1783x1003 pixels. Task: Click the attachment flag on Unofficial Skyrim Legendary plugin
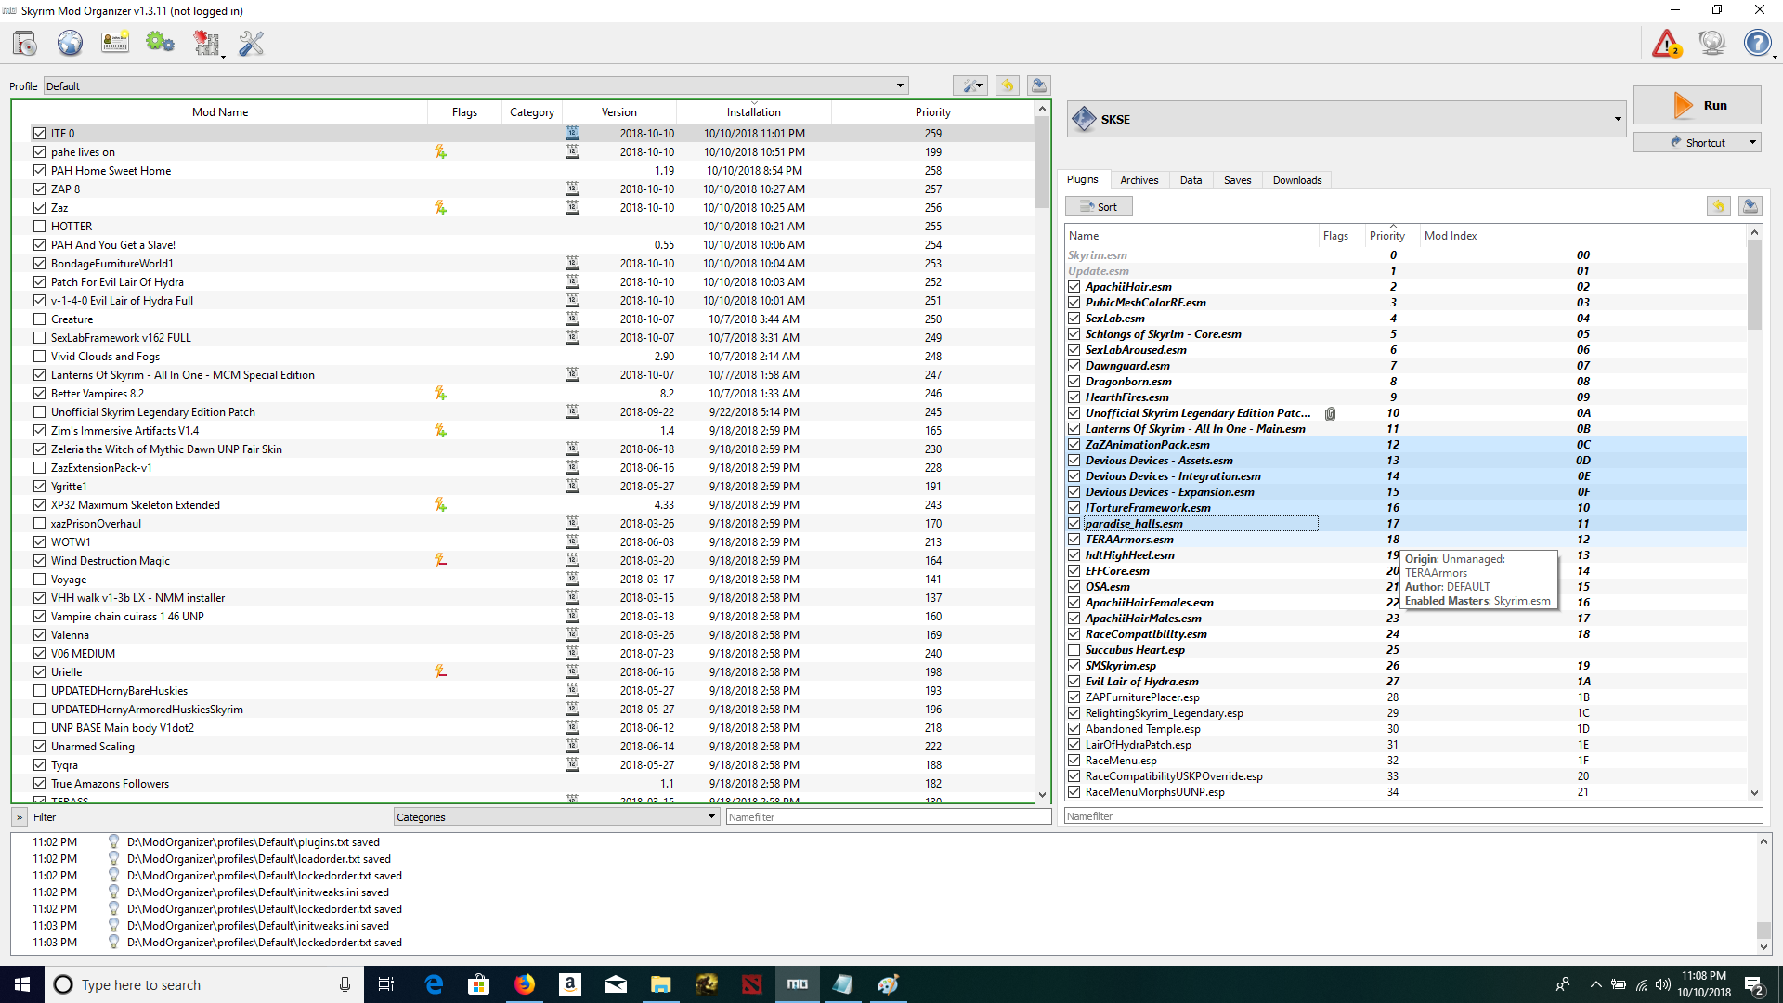point(1330,413)
